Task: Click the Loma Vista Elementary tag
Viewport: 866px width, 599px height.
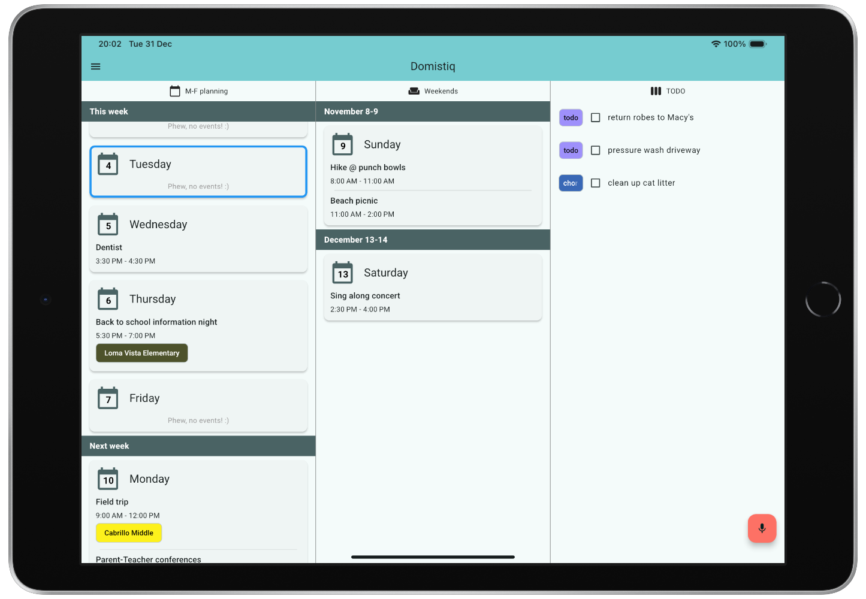Action: coord(141,353)
